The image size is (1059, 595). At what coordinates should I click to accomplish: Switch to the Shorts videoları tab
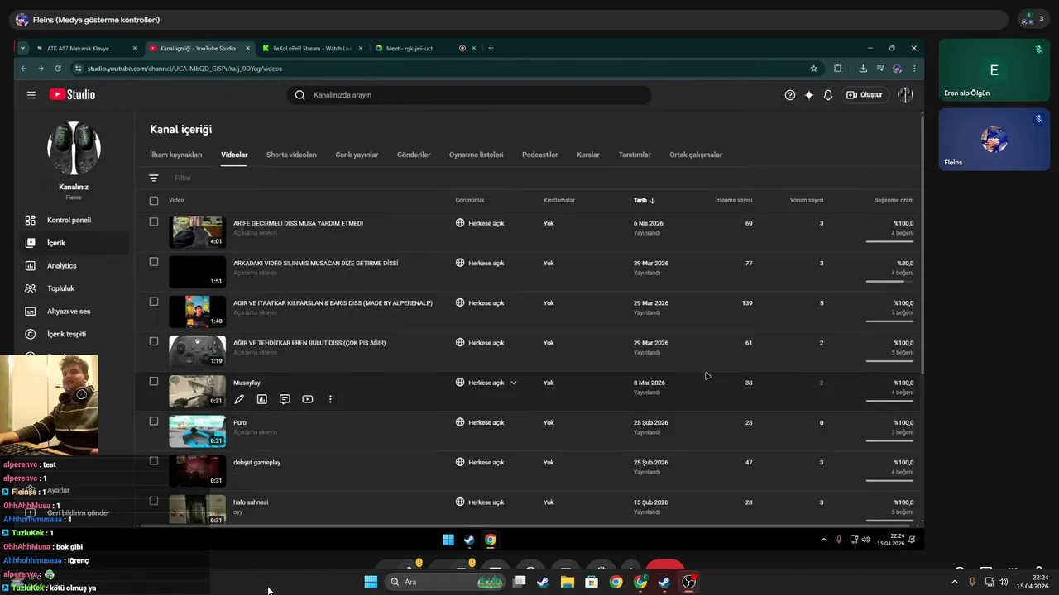click(x=291, y=155)
